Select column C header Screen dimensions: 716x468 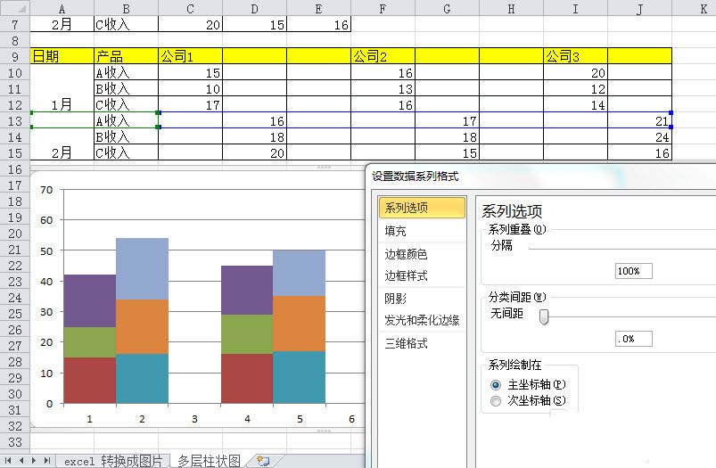coord(190,8)
